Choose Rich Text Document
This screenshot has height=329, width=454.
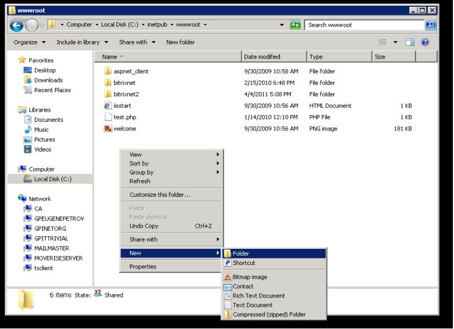coord(274,296)
